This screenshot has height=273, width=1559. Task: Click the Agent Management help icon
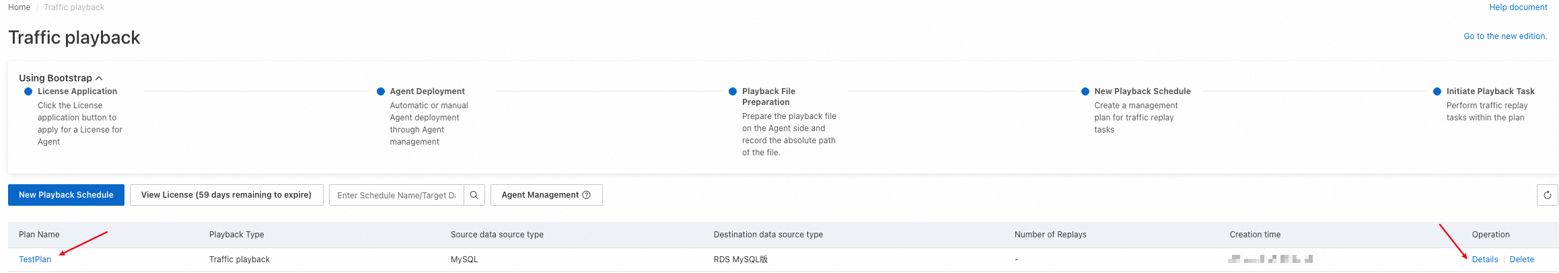point(586,195)
